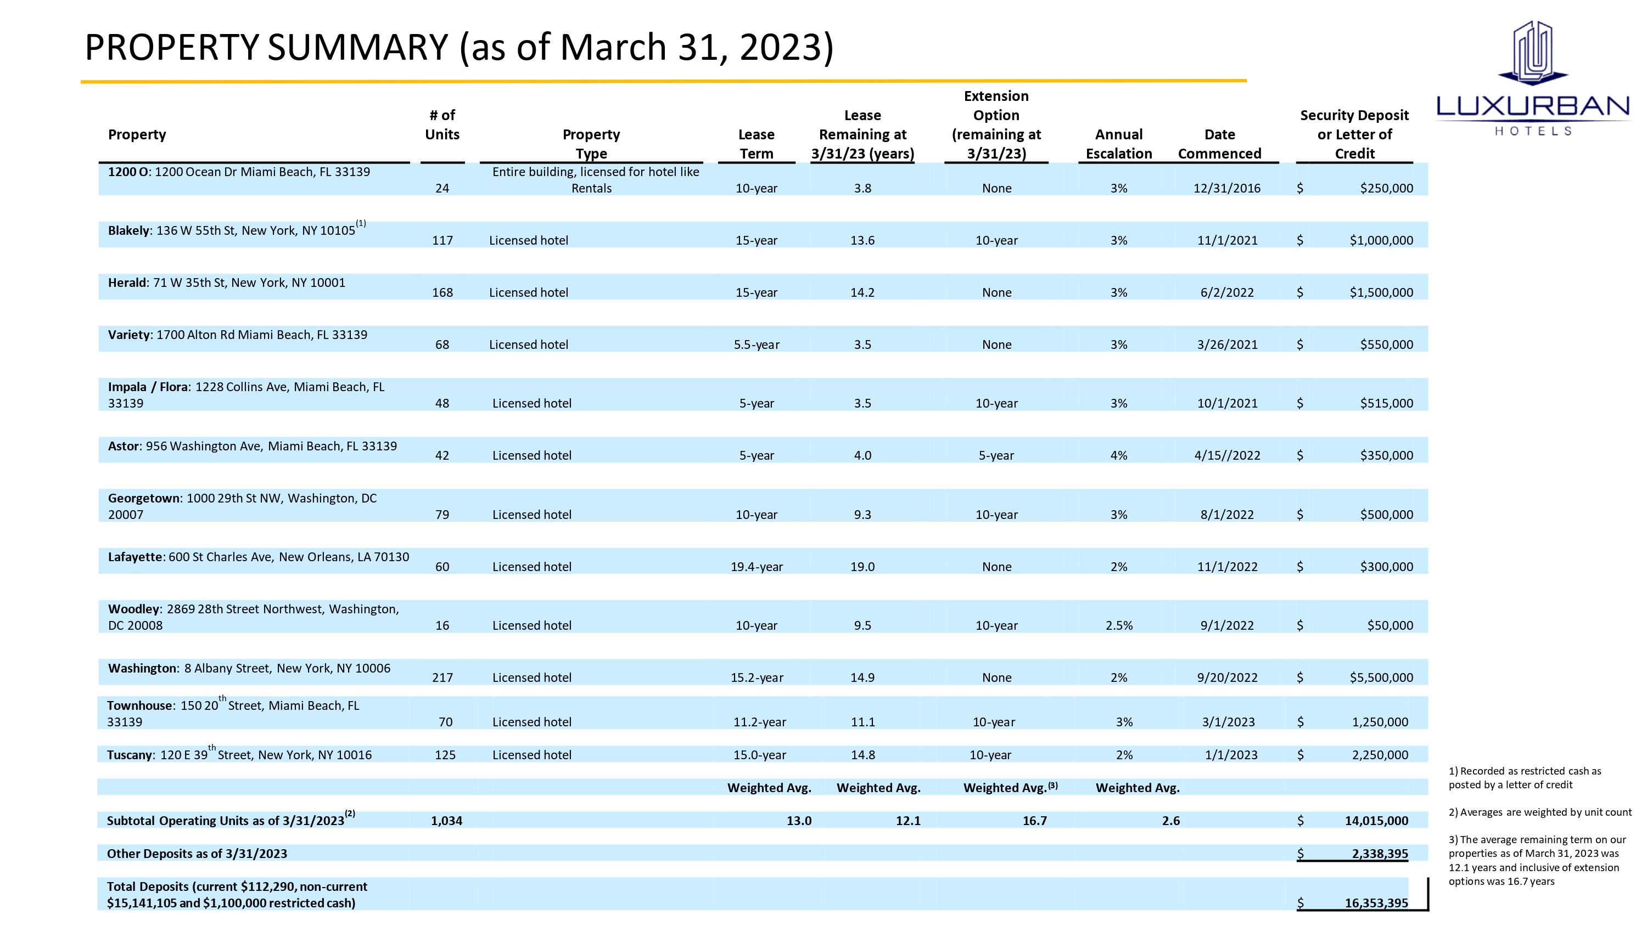Select the Property column header
Screen dimensions: 1647x926
(x=137, y=135)
